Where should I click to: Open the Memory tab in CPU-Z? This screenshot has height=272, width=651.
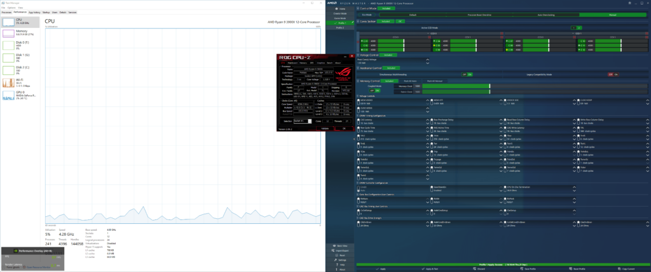(x=302, y=63)
